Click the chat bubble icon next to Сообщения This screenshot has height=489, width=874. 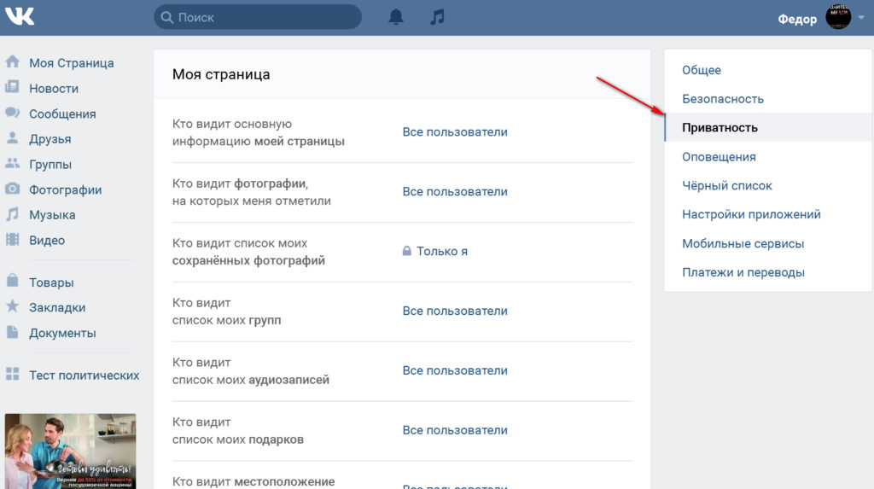[x=12, y=112]
